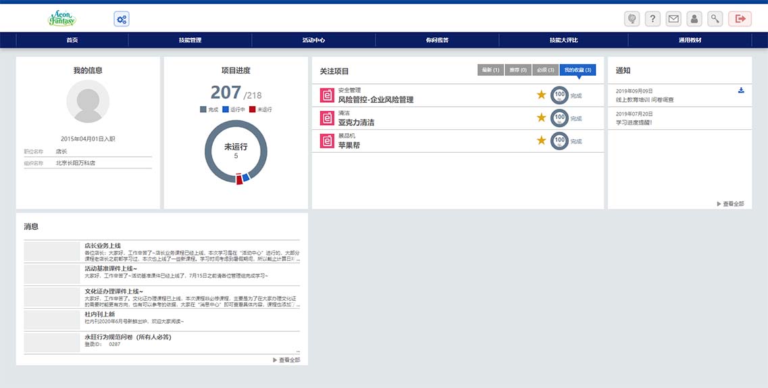The width and height of the screenshot is (768, 388).
Task: Open the question mark help icon
Action: pos(652,19)
